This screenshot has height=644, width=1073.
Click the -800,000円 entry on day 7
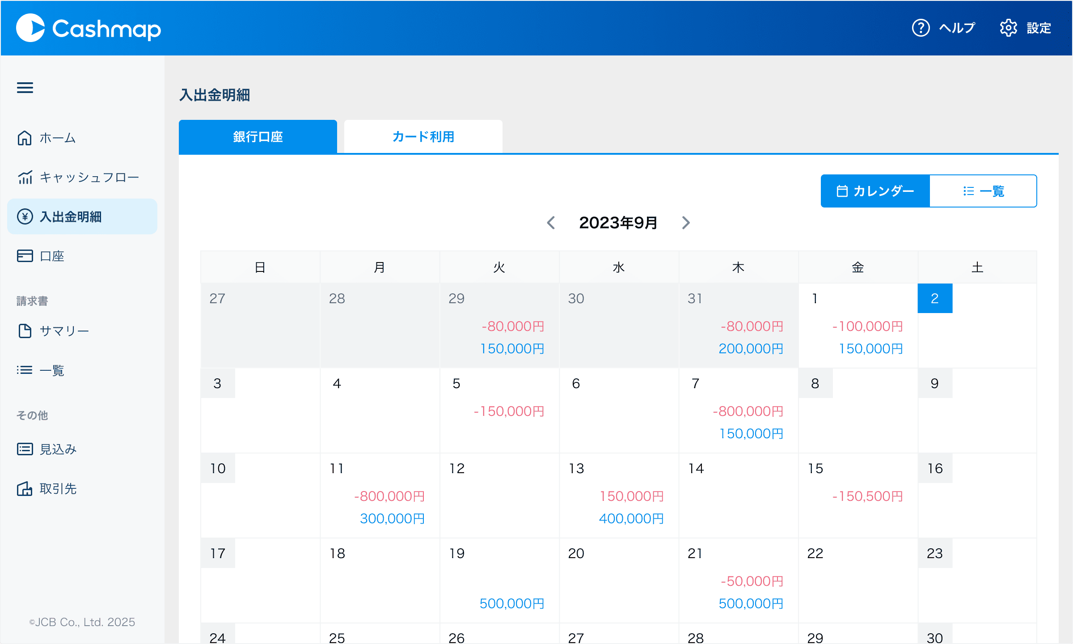click(748, 411)
